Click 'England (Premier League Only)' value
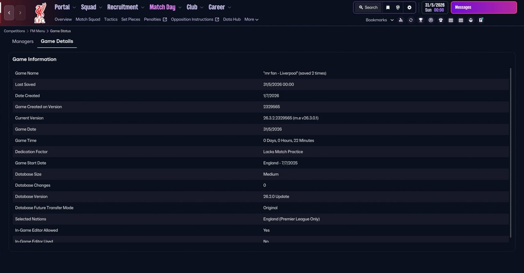The image size is (524, 273). [x=291, y=219]
